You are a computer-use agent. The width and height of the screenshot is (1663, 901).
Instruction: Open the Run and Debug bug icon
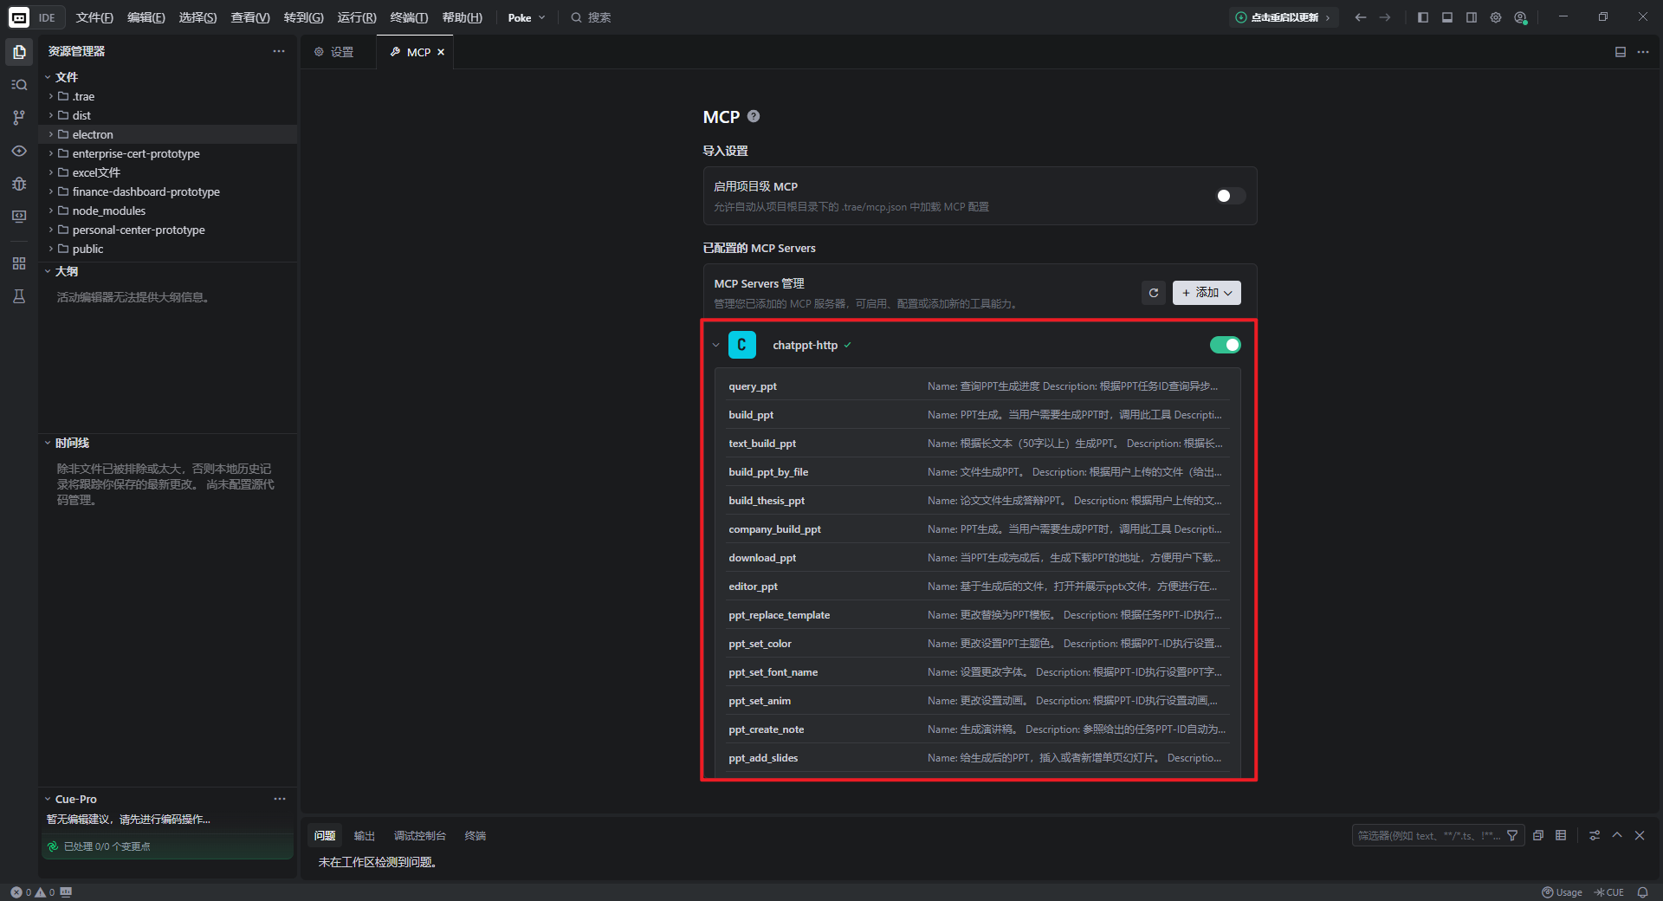[19, 184]
